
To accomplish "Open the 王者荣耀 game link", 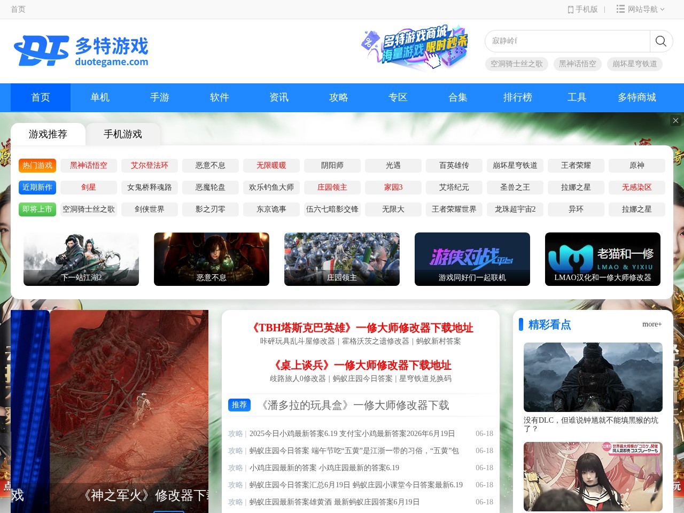I will pos(576,166).
